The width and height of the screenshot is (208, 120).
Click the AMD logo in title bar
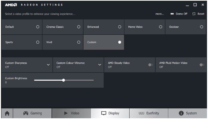point(11,5)
